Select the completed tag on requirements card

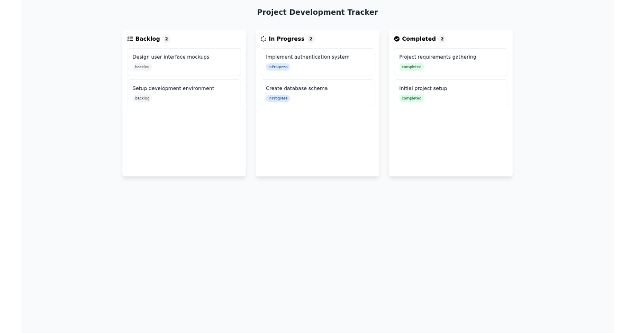click(x=412, y=67)
